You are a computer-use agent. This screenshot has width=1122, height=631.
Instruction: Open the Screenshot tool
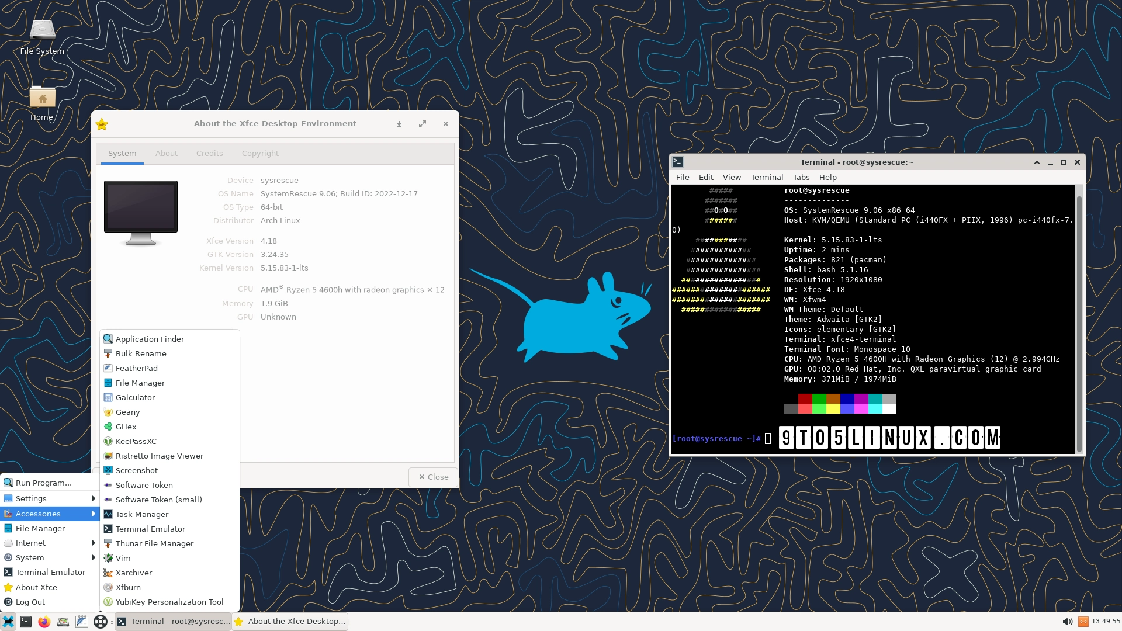point(136,470)
